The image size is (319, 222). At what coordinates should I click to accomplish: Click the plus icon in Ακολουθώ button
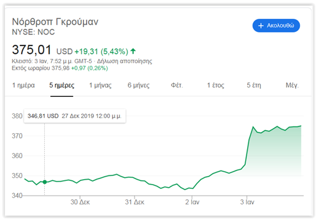click(x=261, y=26)
